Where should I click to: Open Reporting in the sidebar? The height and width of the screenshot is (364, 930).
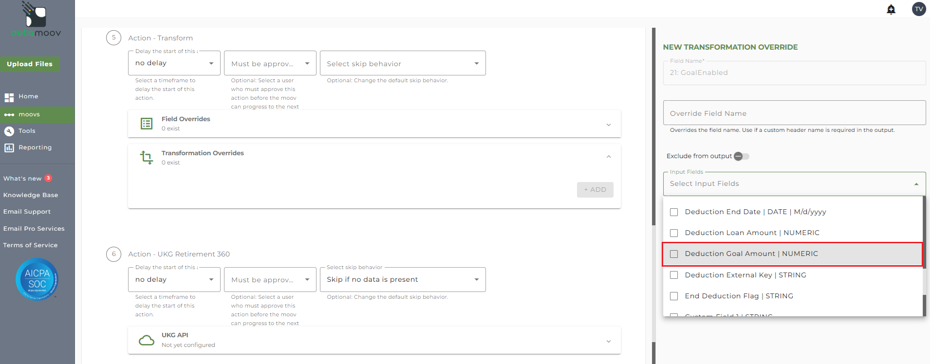(35, 147)
